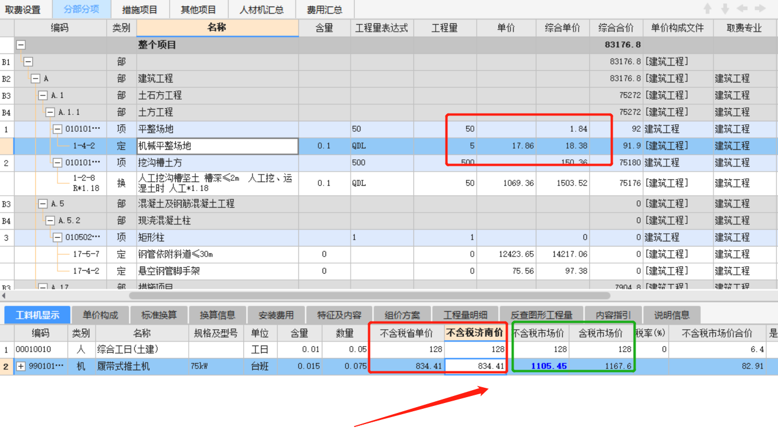This screenshot has height=444, width=778.
Task: Collapse the A.5.2 现浇混凝土柱 node
Action: point(50,221)
